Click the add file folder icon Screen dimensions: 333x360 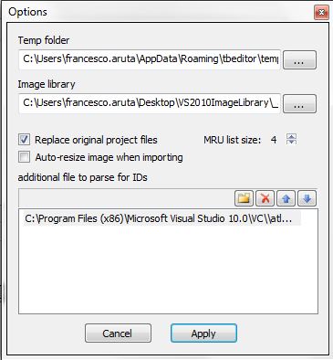(x=244, y=198)
